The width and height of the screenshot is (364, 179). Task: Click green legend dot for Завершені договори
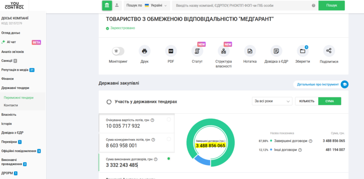tap(271, 141)
